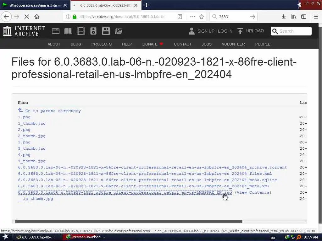Viewport: 322px width, 241px height.
Task: Click the browser search box containing 3683
Action: [234, 17]
